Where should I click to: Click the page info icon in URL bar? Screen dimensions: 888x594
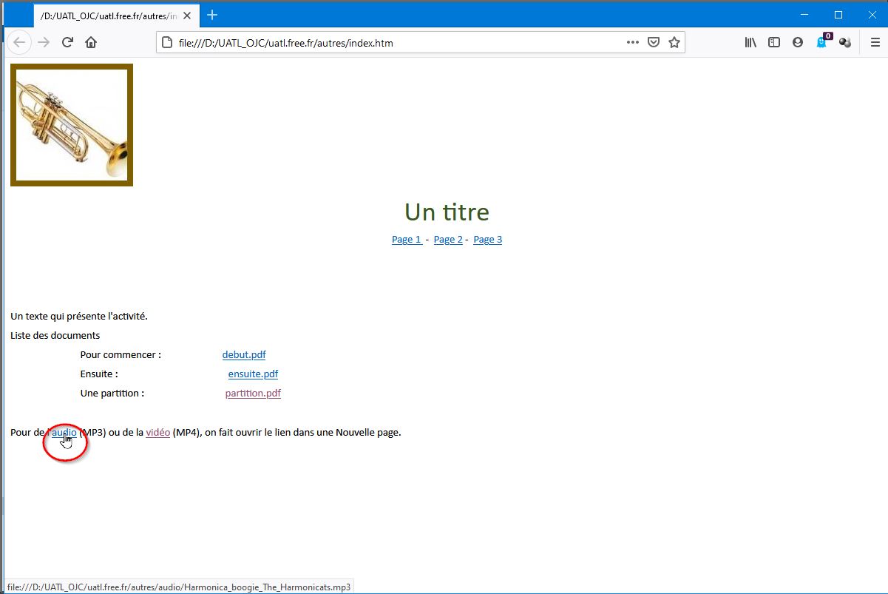[167, 43]
